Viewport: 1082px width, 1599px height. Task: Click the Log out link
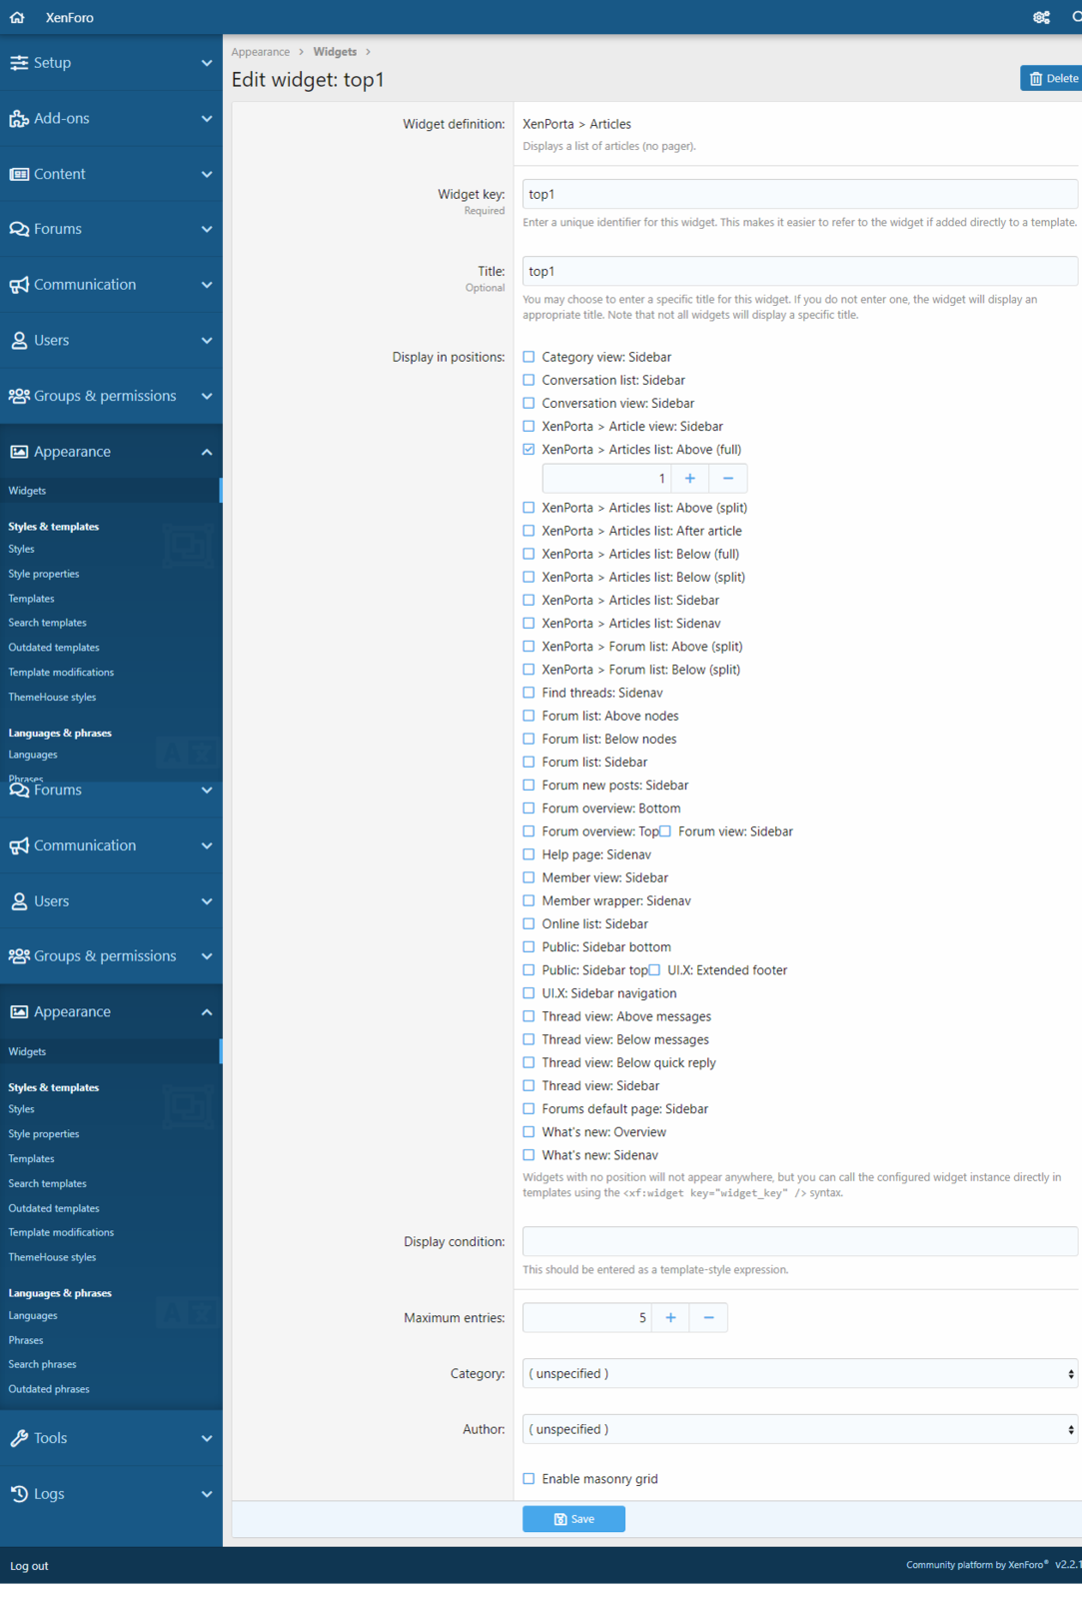pyautogui.click(x=29, y=1566)
